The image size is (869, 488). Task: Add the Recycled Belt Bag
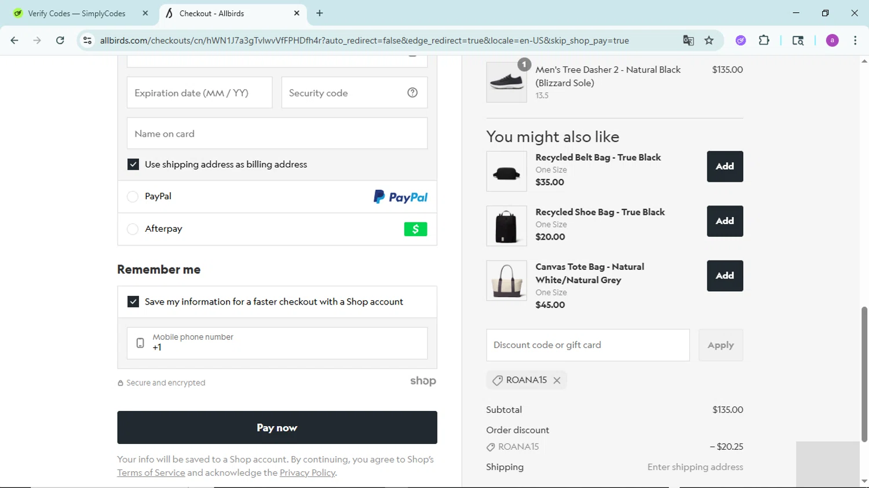[x=725, y=167]
